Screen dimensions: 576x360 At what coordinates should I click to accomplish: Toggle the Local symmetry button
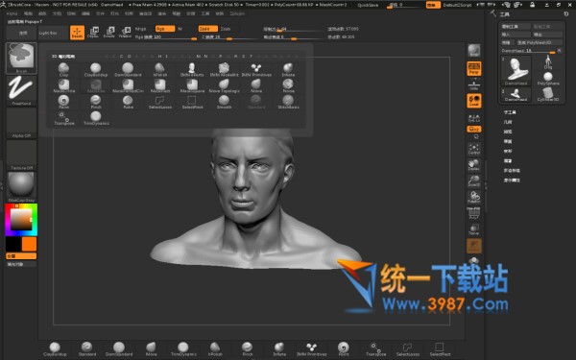474,101
